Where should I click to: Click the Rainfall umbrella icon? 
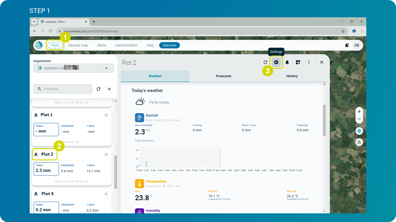[140, 117]
